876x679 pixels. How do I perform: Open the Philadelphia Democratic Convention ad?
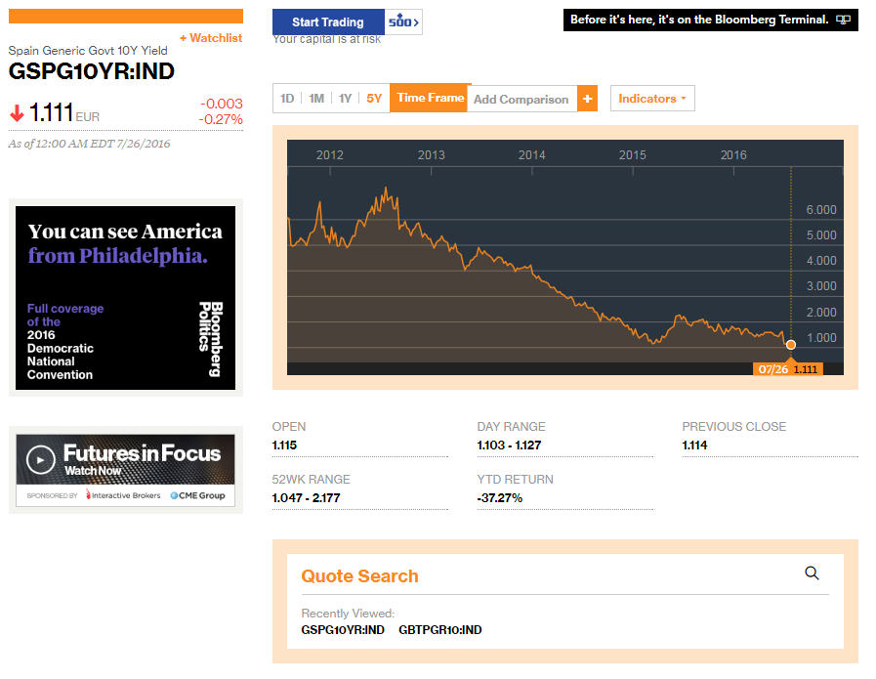click(126, 298)
